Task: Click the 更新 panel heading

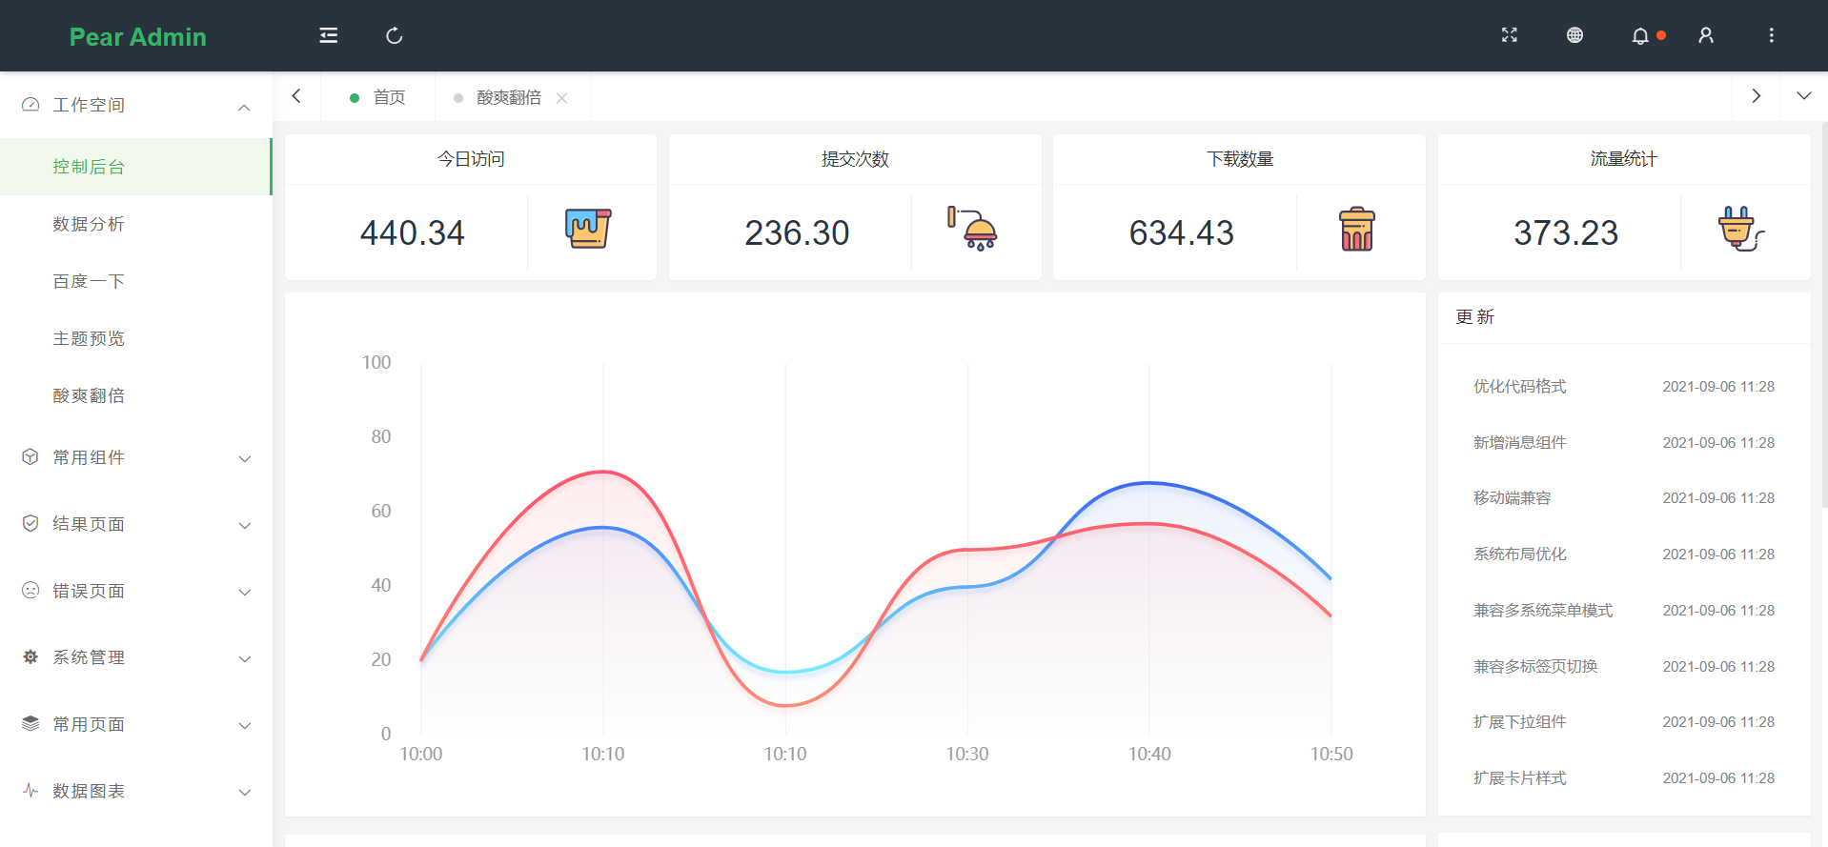Action: (1474, 316)
